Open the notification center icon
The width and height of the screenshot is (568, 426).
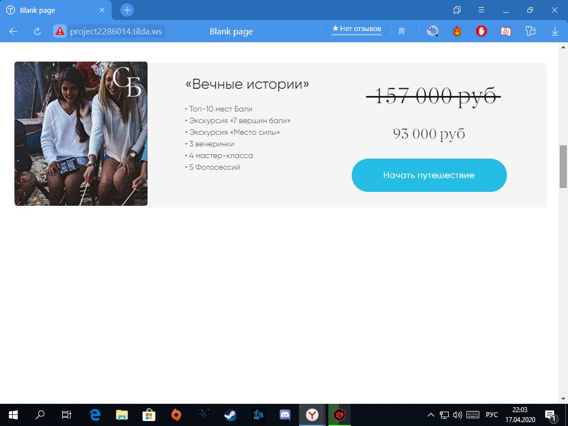[x=551, y=415]
